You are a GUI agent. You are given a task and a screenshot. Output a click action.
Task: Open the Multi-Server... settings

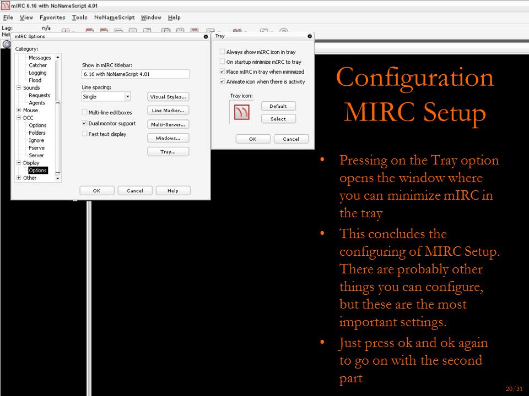168,124
